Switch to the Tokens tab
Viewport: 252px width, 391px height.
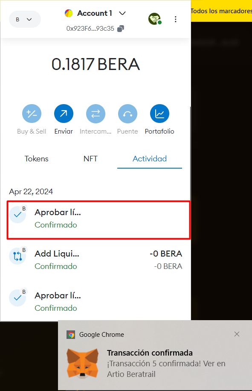coord(36,159)
